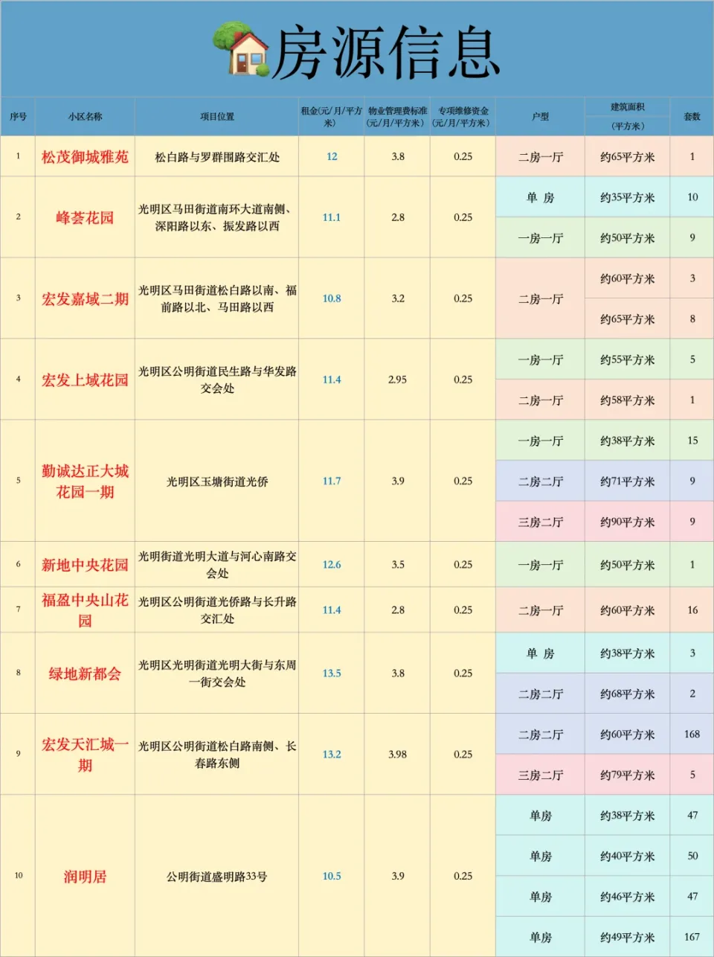Open rent value 13.2 for 宏发天汇城一期
The height and width of the screenshot is (957, 714).
330,753
